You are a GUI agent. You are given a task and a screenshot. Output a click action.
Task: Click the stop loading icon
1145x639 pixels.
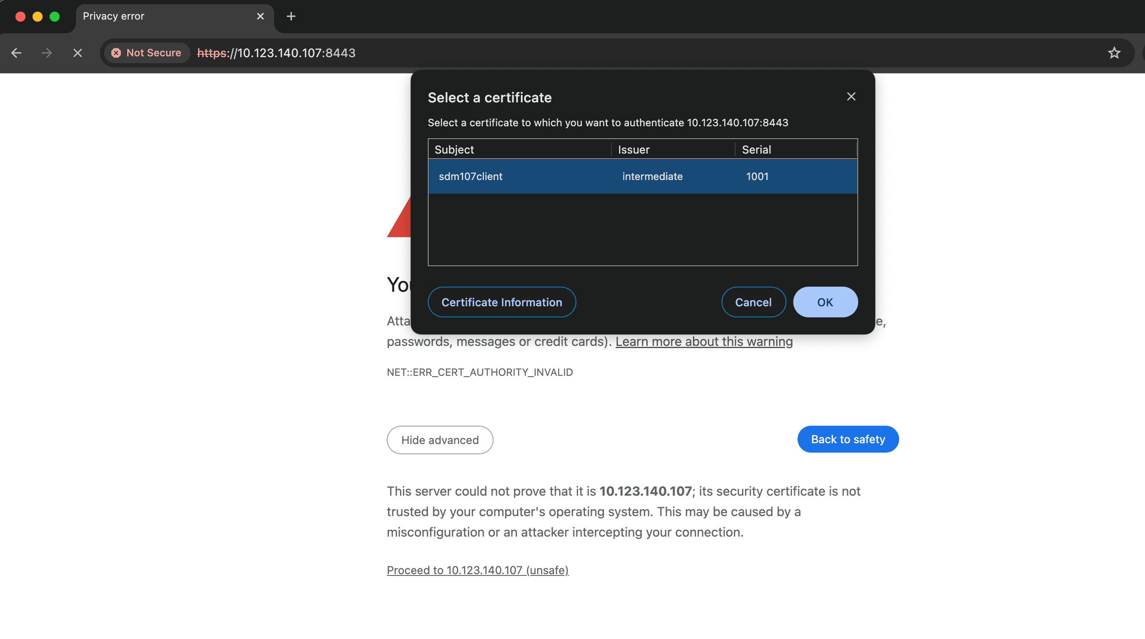[78, 53]
